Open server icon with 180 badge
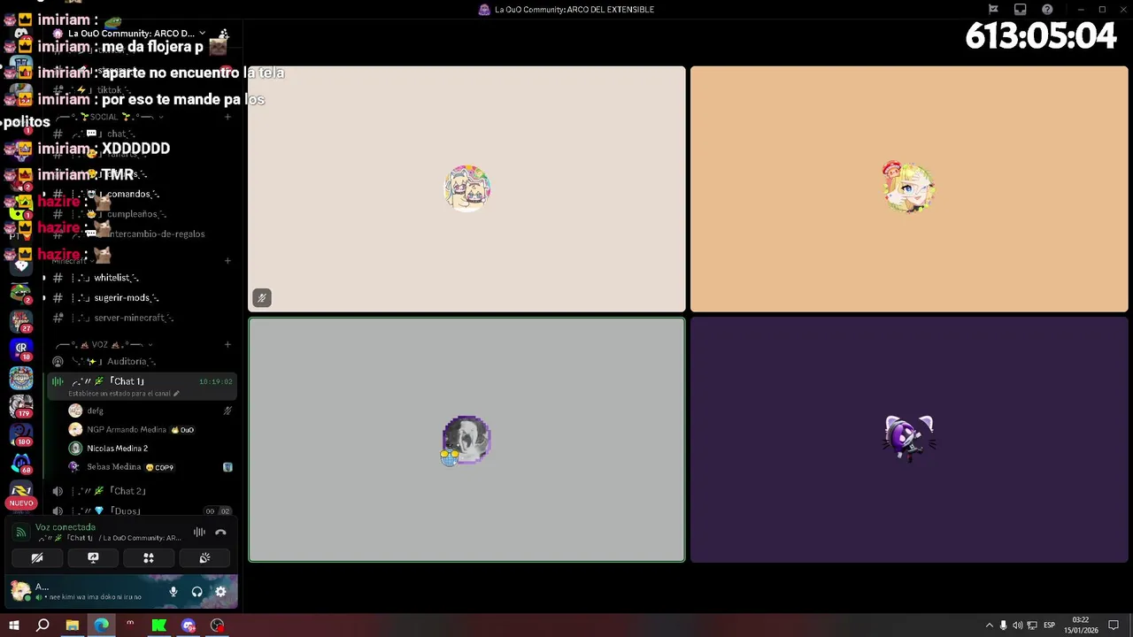Image resolution: width=1133 pixels, height=637 pixels. point(21,434)
